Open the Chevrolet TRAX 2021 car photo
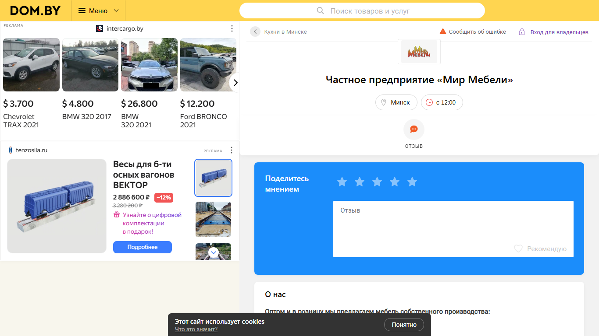599x336 pixels. click(31, 65)
